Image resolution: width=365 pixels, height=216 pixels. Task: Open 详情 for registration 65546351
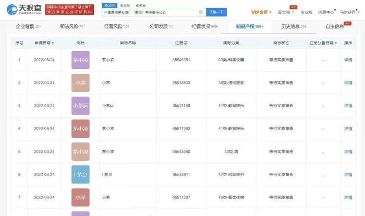[348, 60]
